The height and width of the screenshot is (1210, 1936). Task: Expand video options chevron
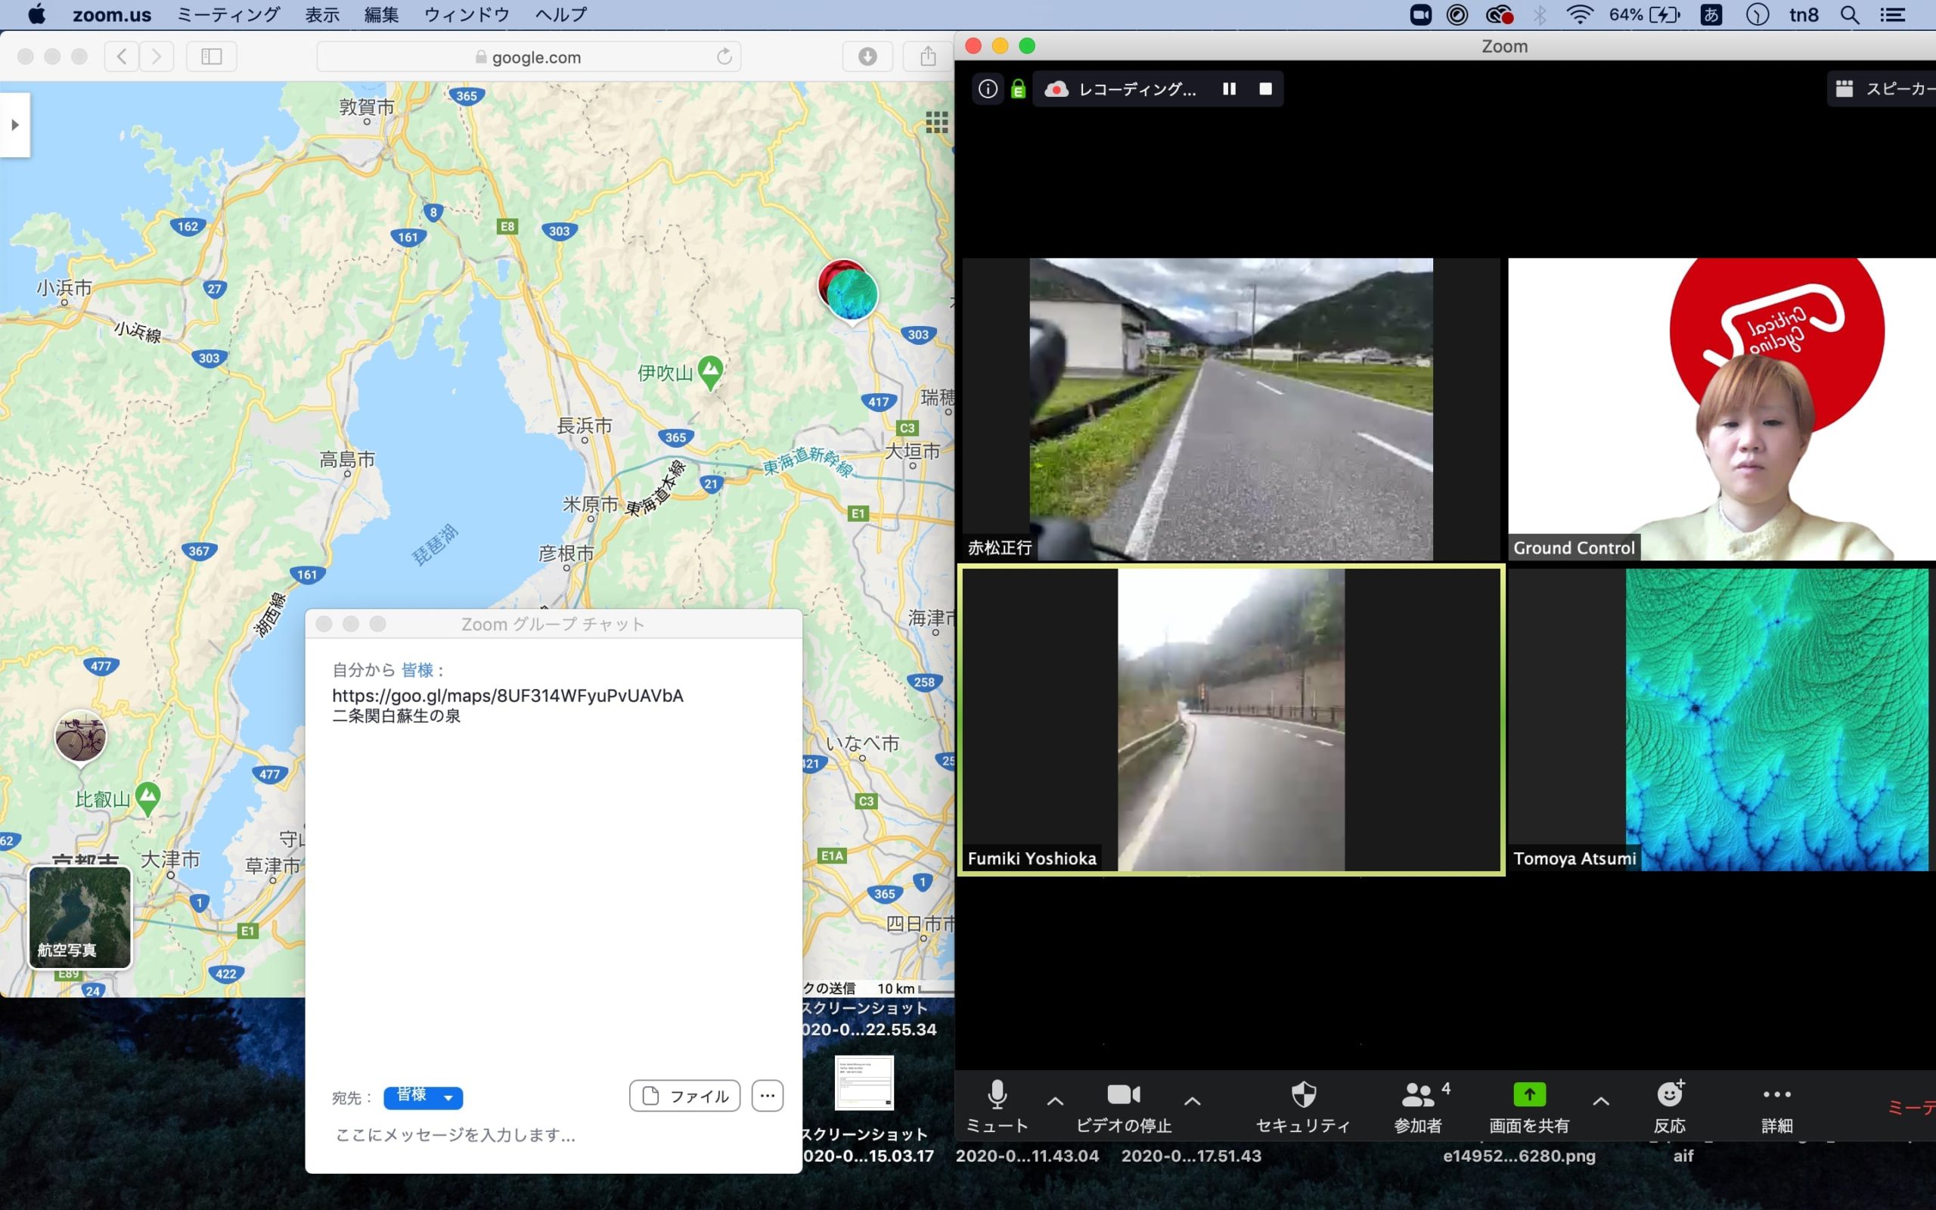pyautogui.click(x=1192, y=1102)
